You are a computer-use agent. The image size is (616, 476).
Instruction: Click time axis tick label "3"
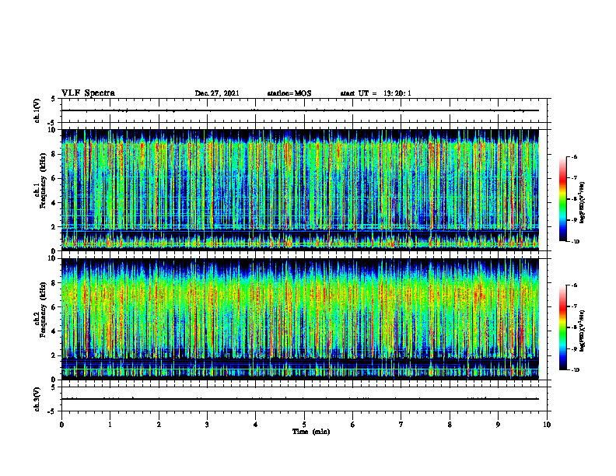(207, 425)
